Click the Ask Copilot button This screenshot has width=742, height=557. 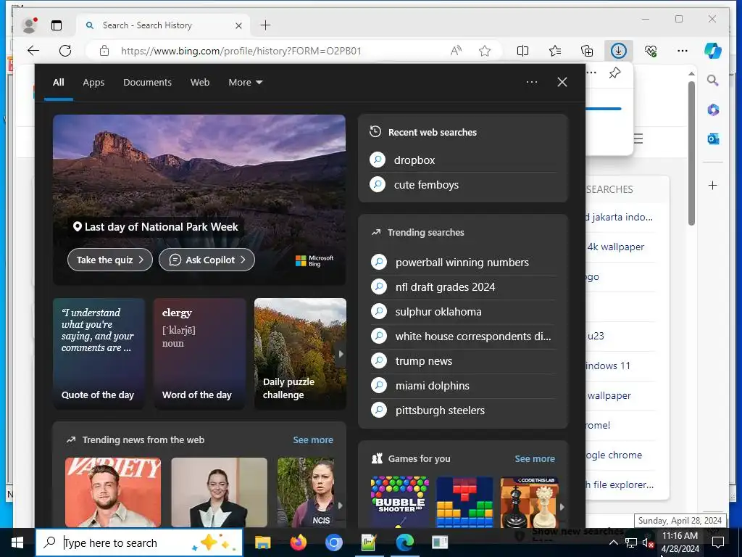click(207, 260)
